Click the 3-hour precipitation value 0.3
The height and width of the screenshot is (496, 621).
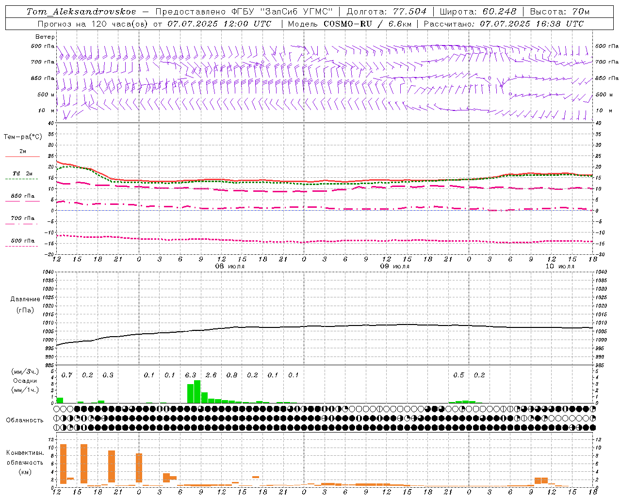tap(108, 375)
